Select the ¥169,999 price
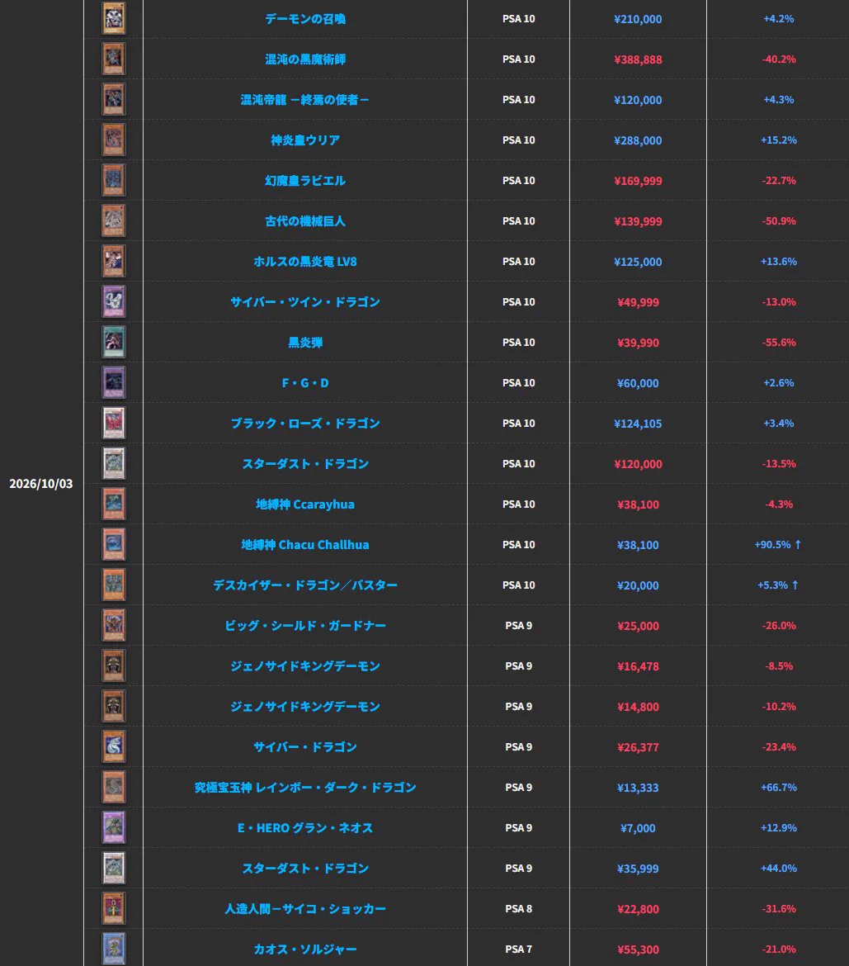The width and height of the screenshot is (849, 966). (x=638, y=181)
